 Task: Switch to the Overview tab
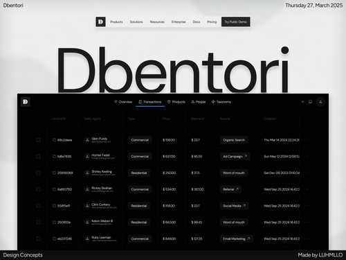(x=123, y=102)
